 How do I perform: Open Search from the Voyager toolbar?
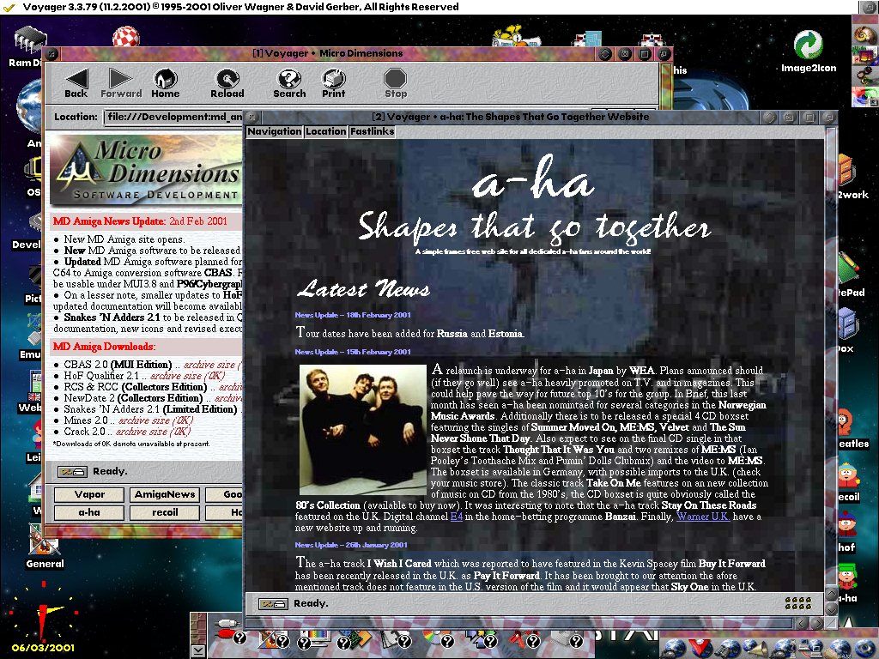pos(289,83)
